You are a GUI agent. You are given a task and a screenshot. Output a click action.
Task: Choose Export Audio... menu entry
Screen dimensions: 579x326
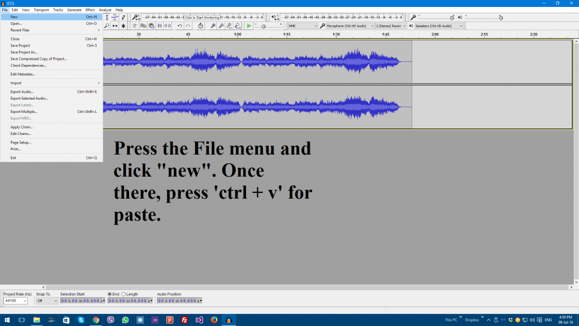(x=52, y=92)
